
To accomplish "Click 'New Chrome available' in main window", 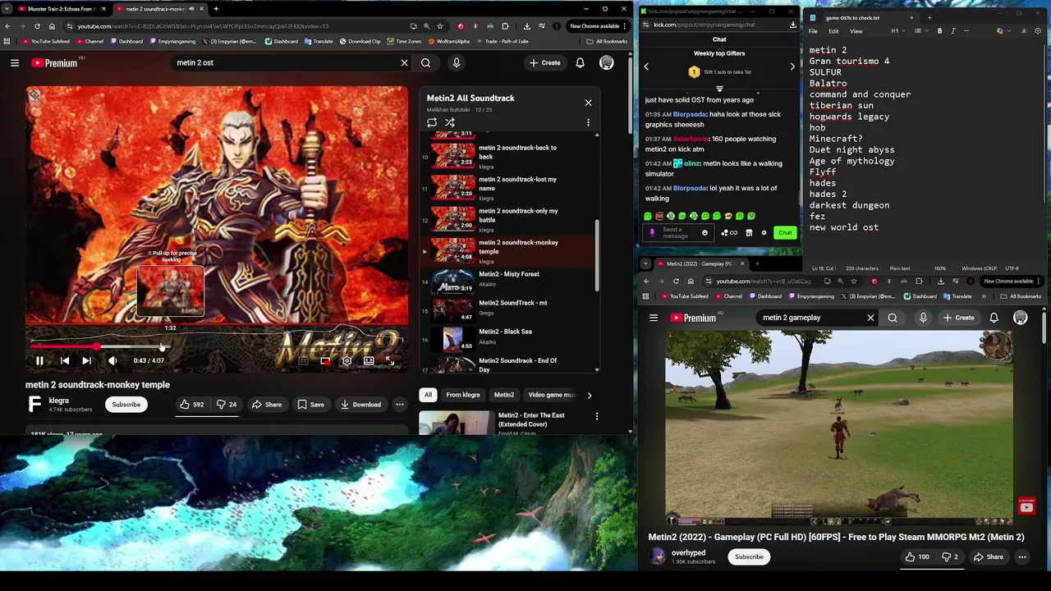I will coord(597,26).
